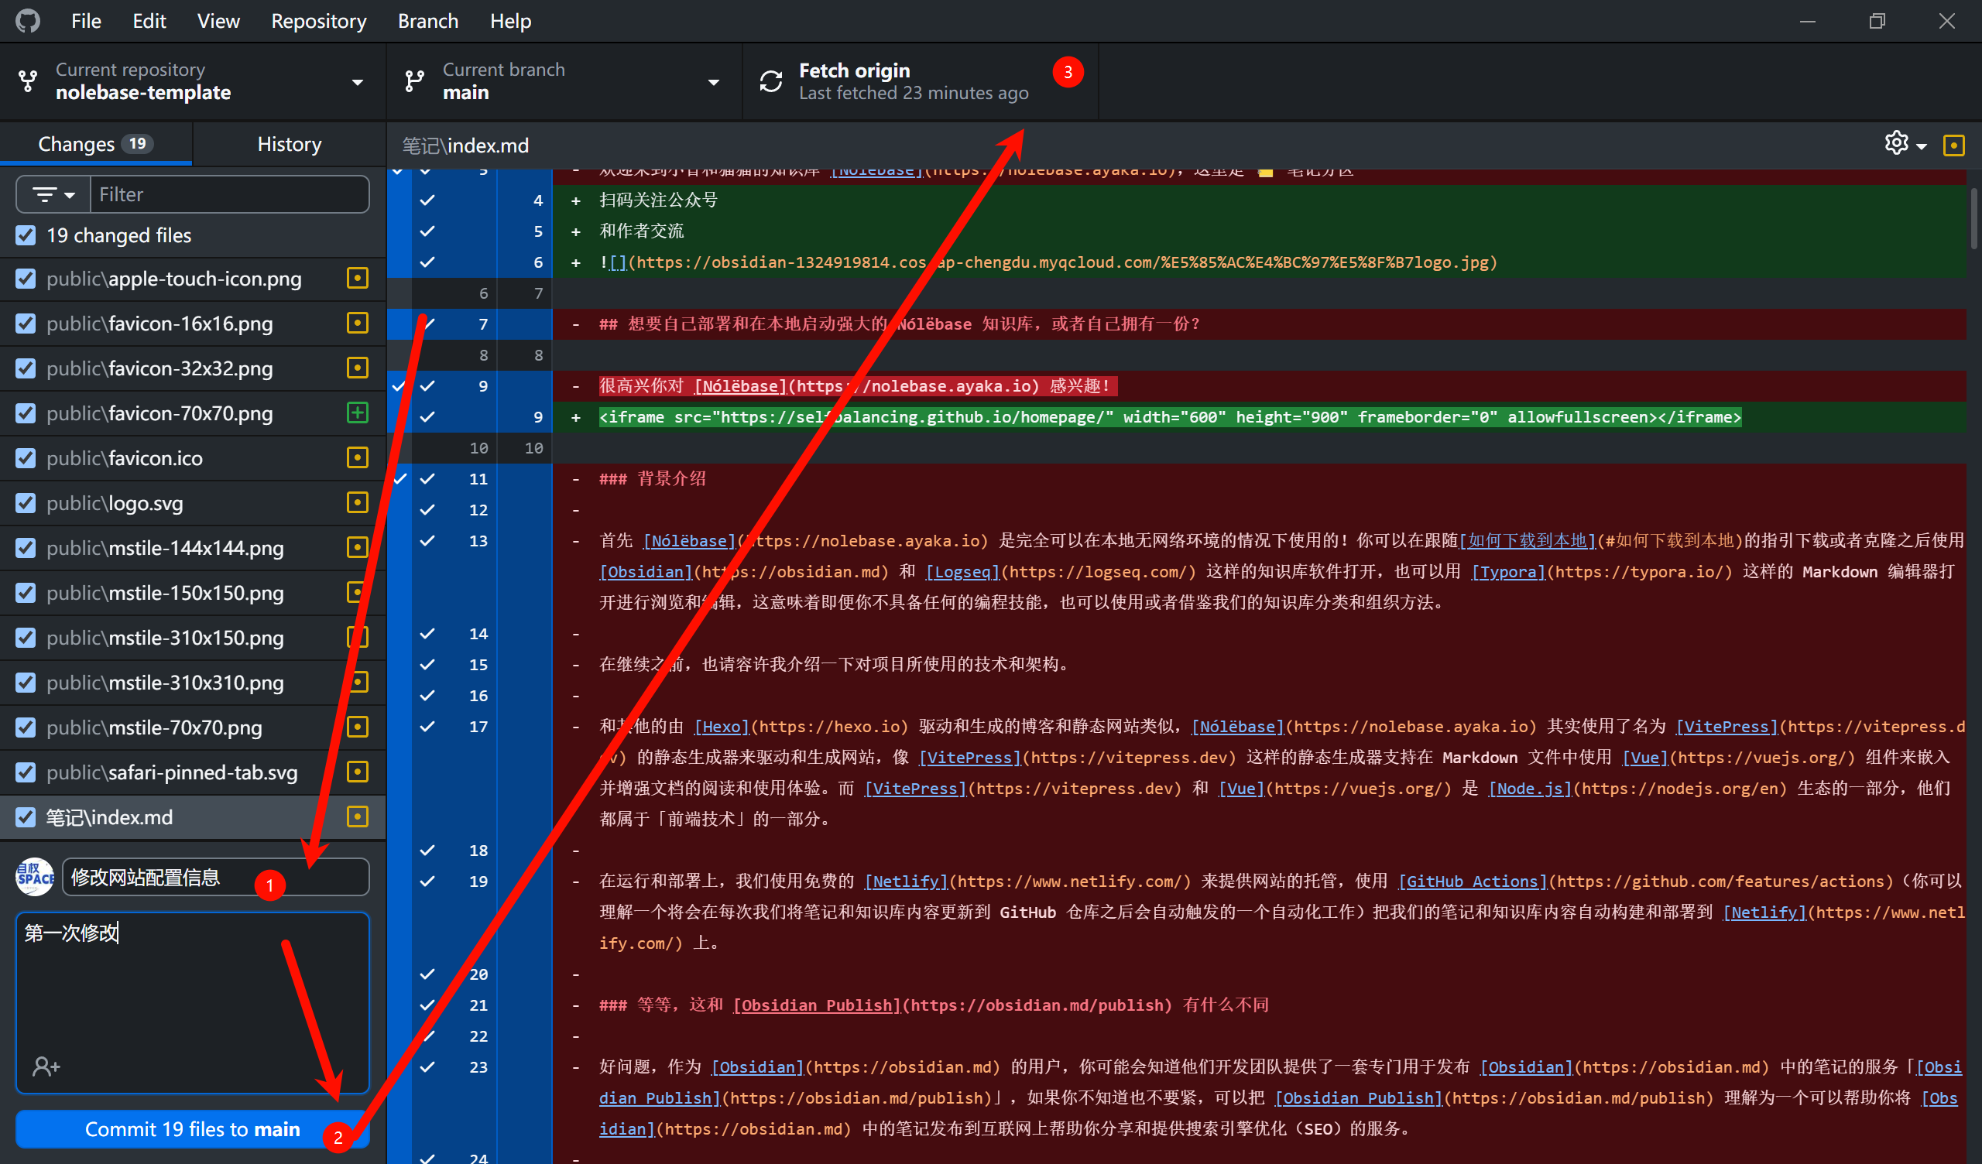Click modified icon for mstile-70x70.png
1982x1164 pixels.
click(357, 727)
